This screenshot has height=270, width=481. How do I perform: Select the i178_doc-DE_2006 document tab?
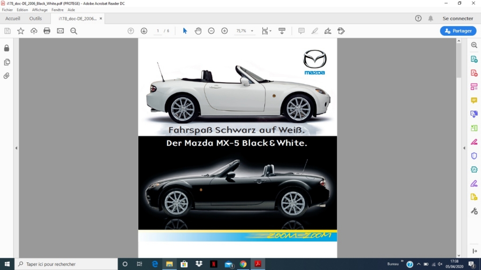click(78, 18)
